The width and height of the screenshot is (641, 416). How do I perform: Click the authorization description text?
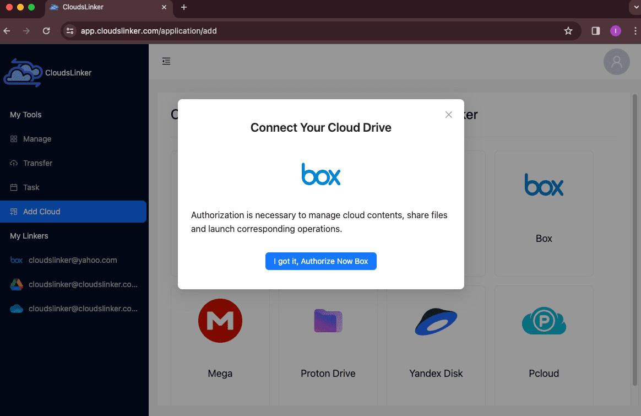point(319,221)
